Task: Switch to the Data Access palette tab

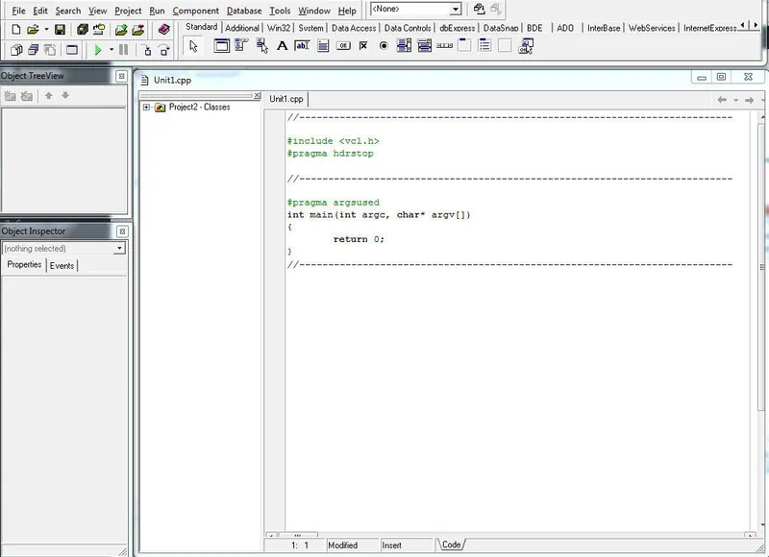Action: (x=354, y=28)
